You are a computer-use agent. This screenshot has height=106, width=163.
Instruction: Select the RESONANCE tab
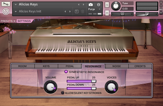click(x=93, y=66)
